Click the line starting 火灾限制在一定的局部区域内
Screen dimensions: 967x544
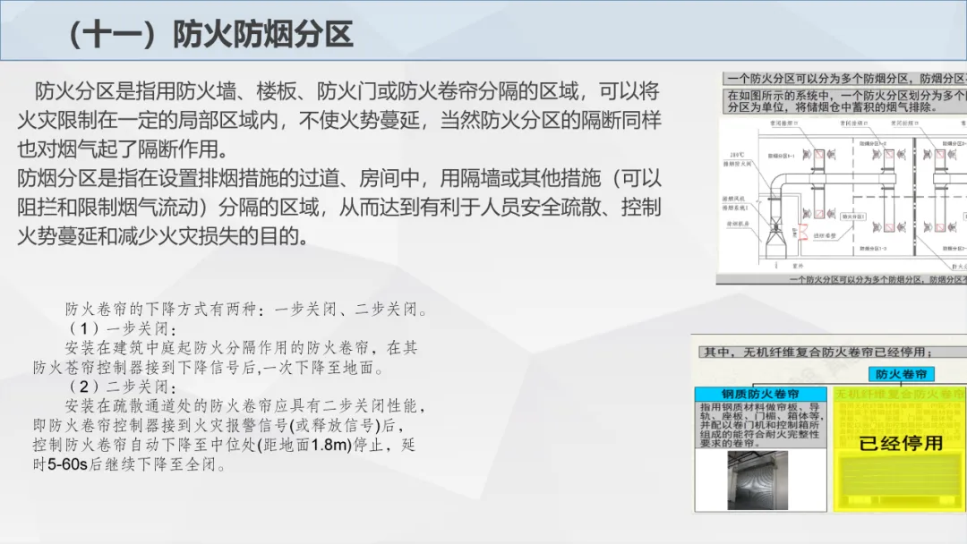point(339,120)
